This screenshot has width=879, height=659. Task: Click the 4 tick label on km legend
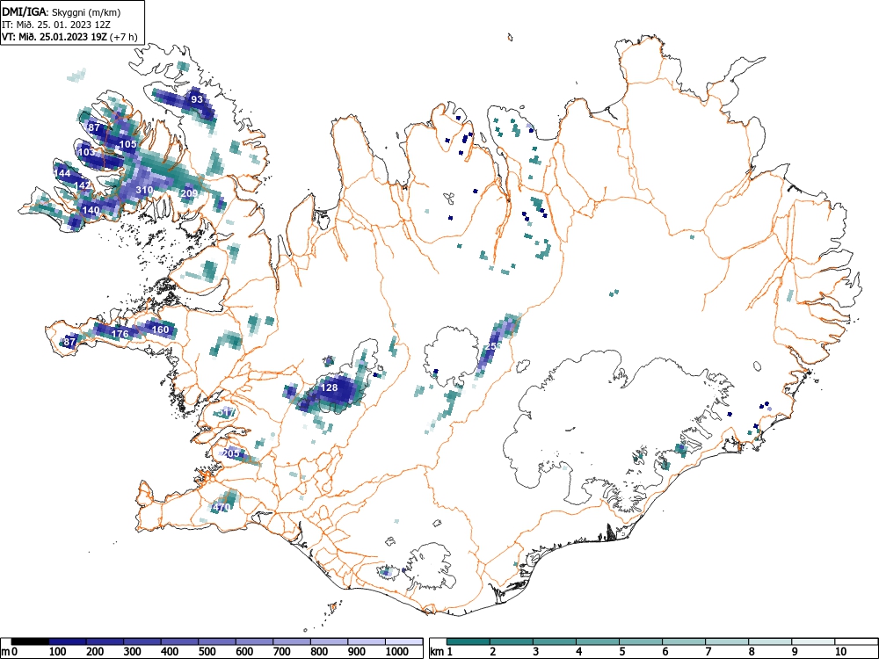pyautogui.click(x=578, y=652)
